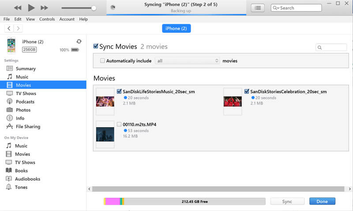The image size is (353, 211).
Task: Uncheck SanDiskStoriesCelebration_20sec_sm movie
Action: 247,91
